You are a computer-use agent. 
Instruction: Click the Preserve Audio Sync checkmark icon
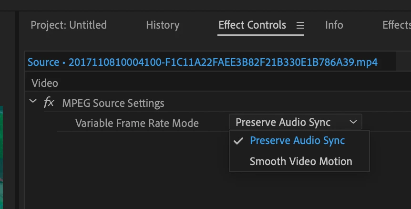pyautogui.click(x=238, y=141)
